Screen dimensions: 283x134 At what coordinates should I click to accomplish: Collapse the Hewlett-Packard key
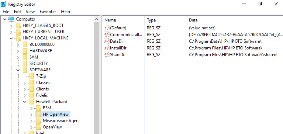pos(25,102)
